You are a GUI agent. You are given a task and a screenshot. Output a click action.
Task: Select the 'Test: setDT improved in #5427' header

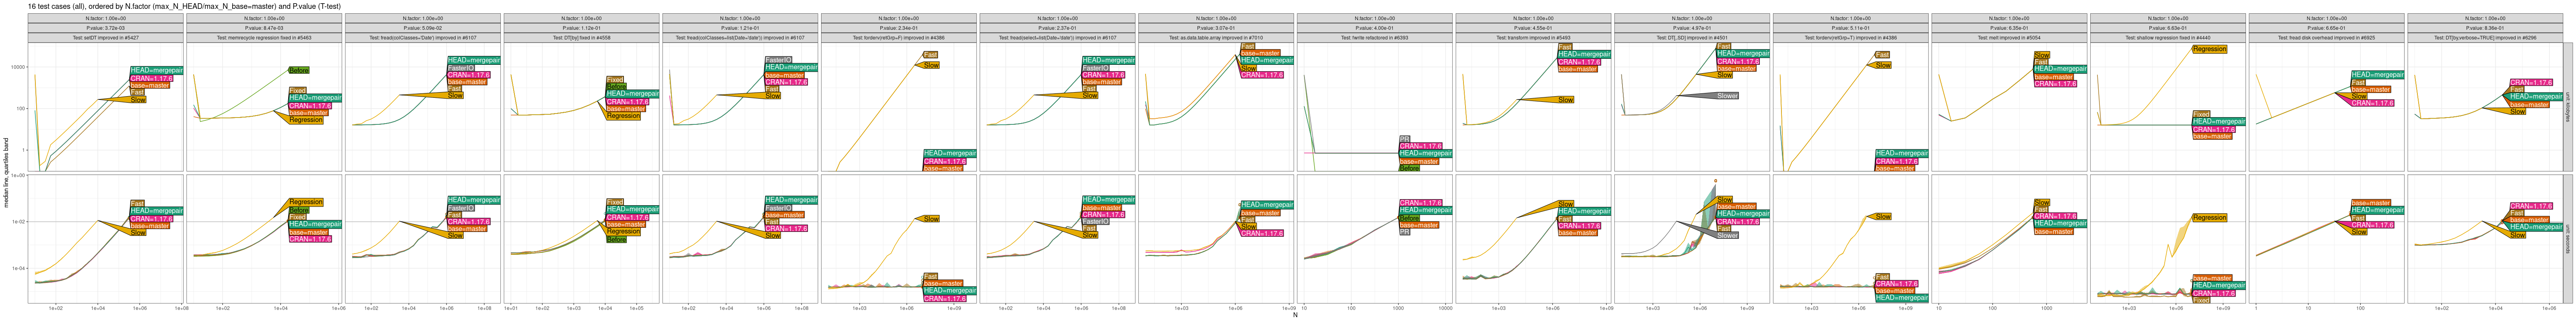pyautogui.click(x=105, y=38)
